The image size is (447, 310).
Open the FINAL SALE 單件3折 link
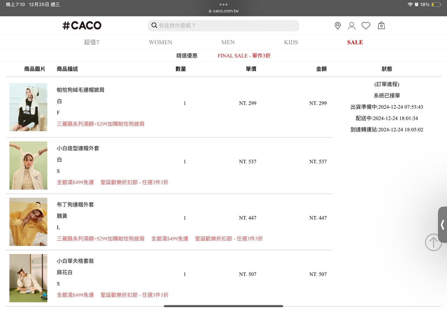(244, 55)
